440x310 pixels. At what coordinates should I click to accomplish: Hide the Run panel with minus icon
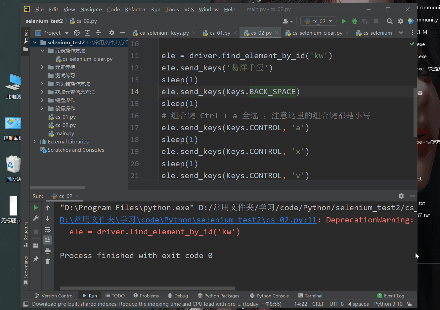coord(412,196)
